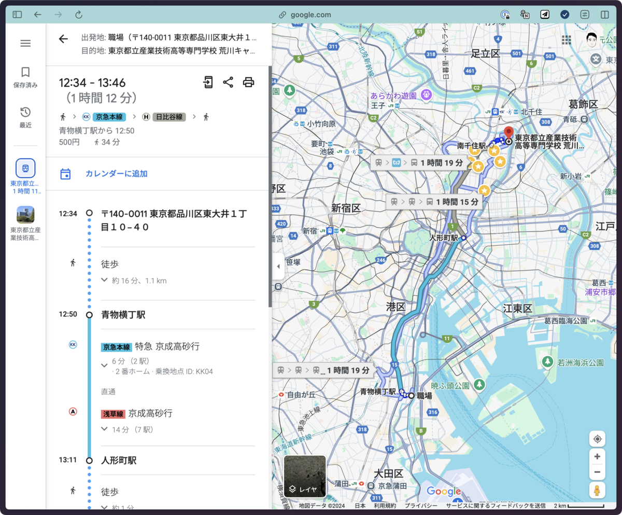Click the 日比谷線 badge in the route summary
This screenshot has height=515, width=622.
pos(169,117)
